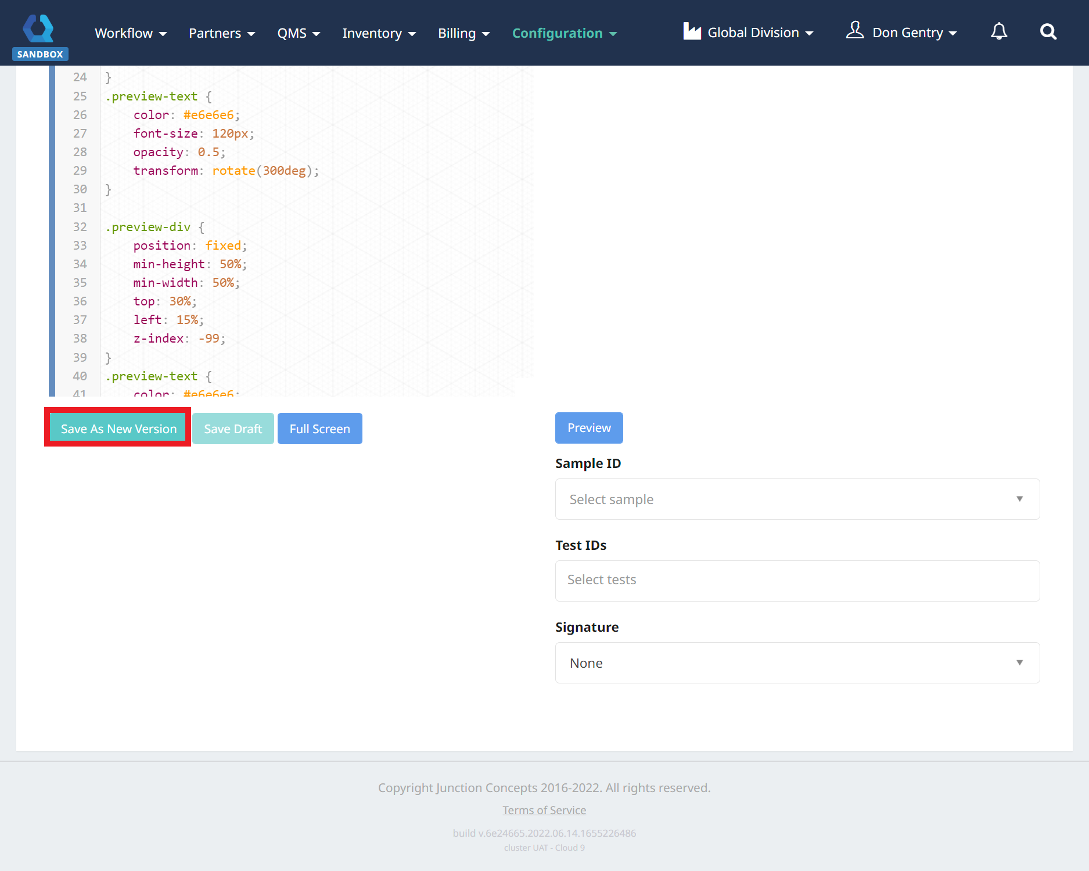Viewport: 1089px width, 871px height.
Task: Expand the Sample ID dropdown
Action: click(797, 499)
